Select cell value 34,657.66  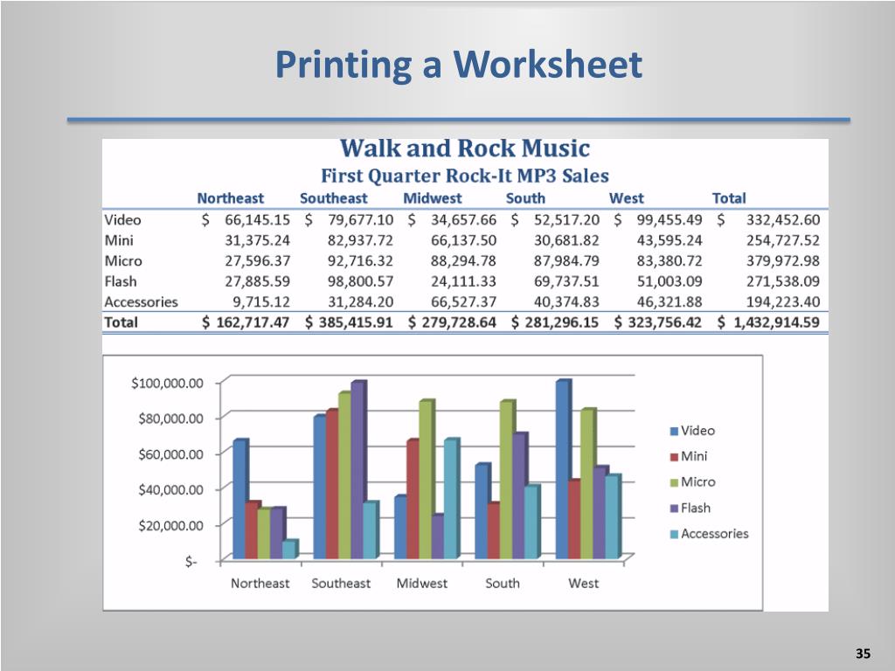tap(463, 219)
